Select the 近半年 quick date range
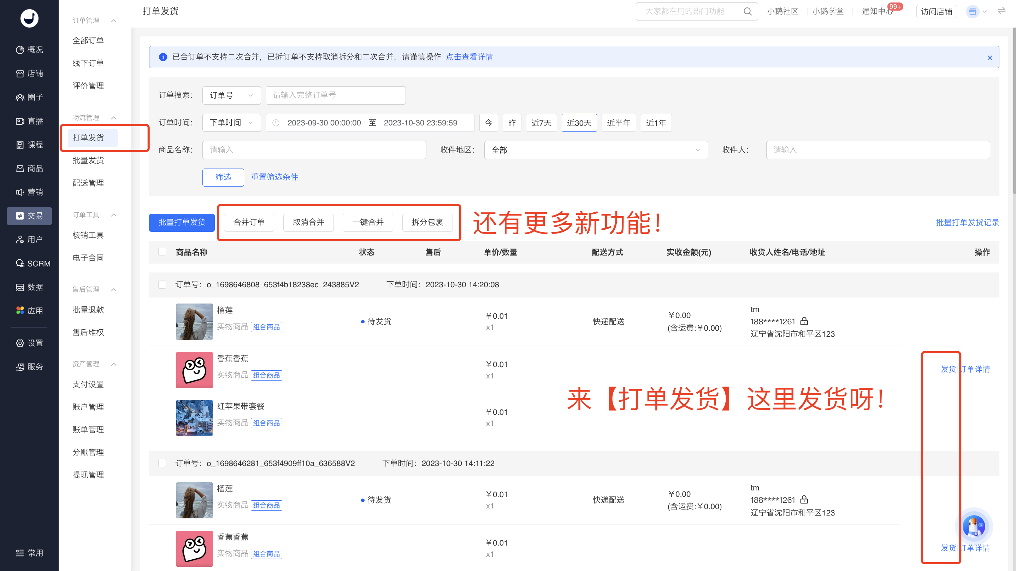The height and width of the screenshot is (571, 1016). [x=619, y=123]
